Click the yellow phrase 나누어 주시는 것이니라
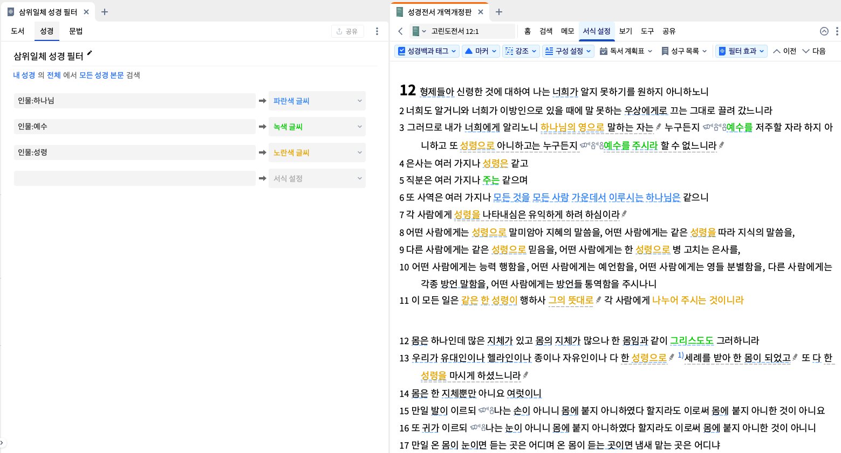This screenshot has height=453, width=841. pos(698,300)
